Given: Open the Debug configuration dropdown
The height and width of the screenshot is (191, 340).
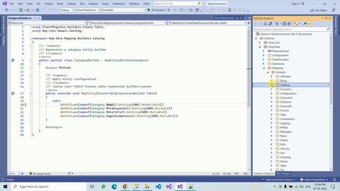Looking at the screenshot, I should tap(67, 10).
